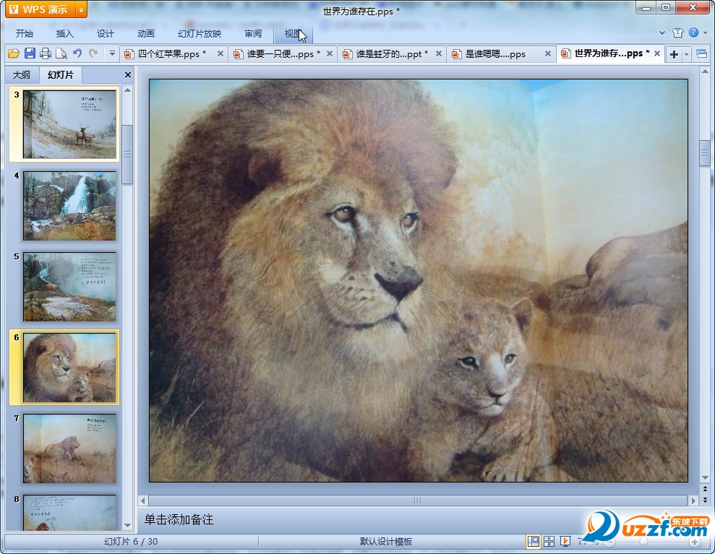Expand the help dropdown arrow

pos(705,33)
